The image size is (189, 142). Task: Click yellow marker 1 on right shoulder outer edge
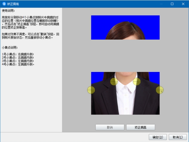[91, 90]
